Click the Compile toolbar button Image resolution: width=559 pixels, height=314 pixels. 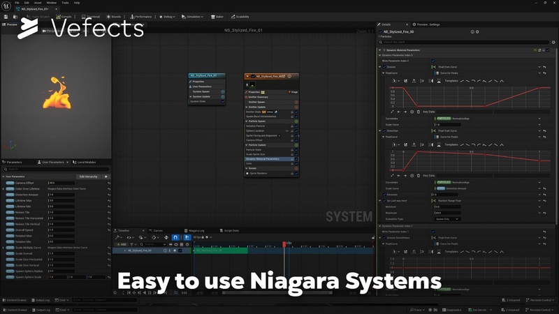coord(64,16)
